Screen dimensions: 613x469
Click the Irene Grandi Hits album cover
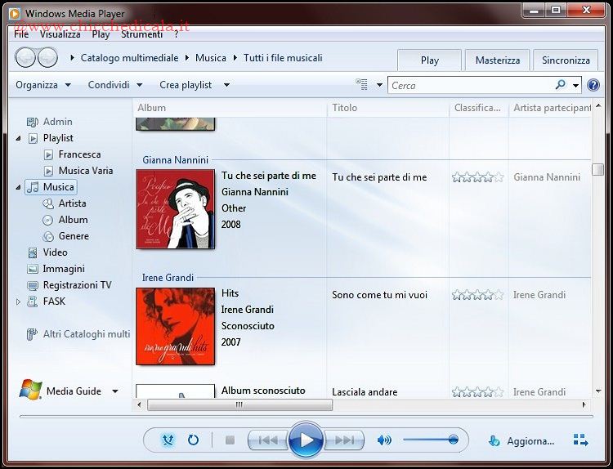coord(176,326)
